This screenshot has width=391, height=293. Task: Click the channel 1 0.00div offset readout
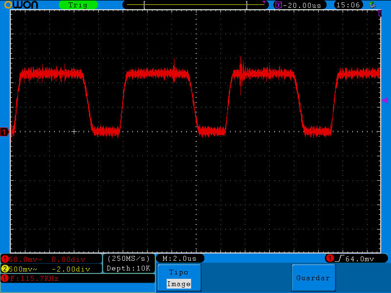[x=68, y=259]
